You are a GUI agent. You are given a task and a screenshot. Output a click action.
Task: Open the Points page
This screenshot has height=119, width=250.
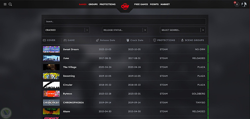point(154,4)
